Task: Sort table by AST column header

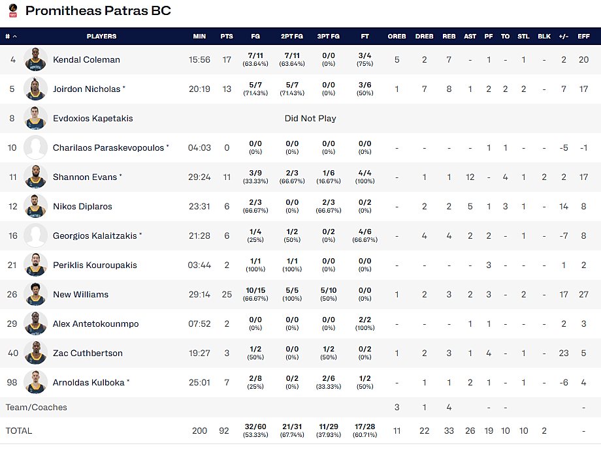Action: click(x=470, y=37)
